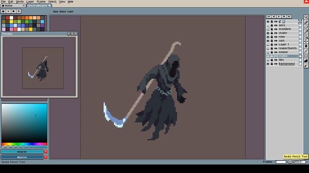Open the Layer menu
Image resolution: width=309 pixels, height=173 pixels.
[30, 2]
